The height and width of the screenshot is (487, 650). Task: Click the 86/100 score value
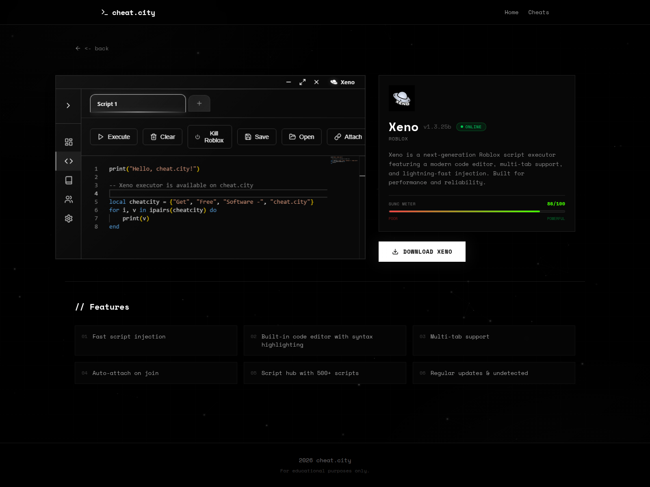[556, 204]
